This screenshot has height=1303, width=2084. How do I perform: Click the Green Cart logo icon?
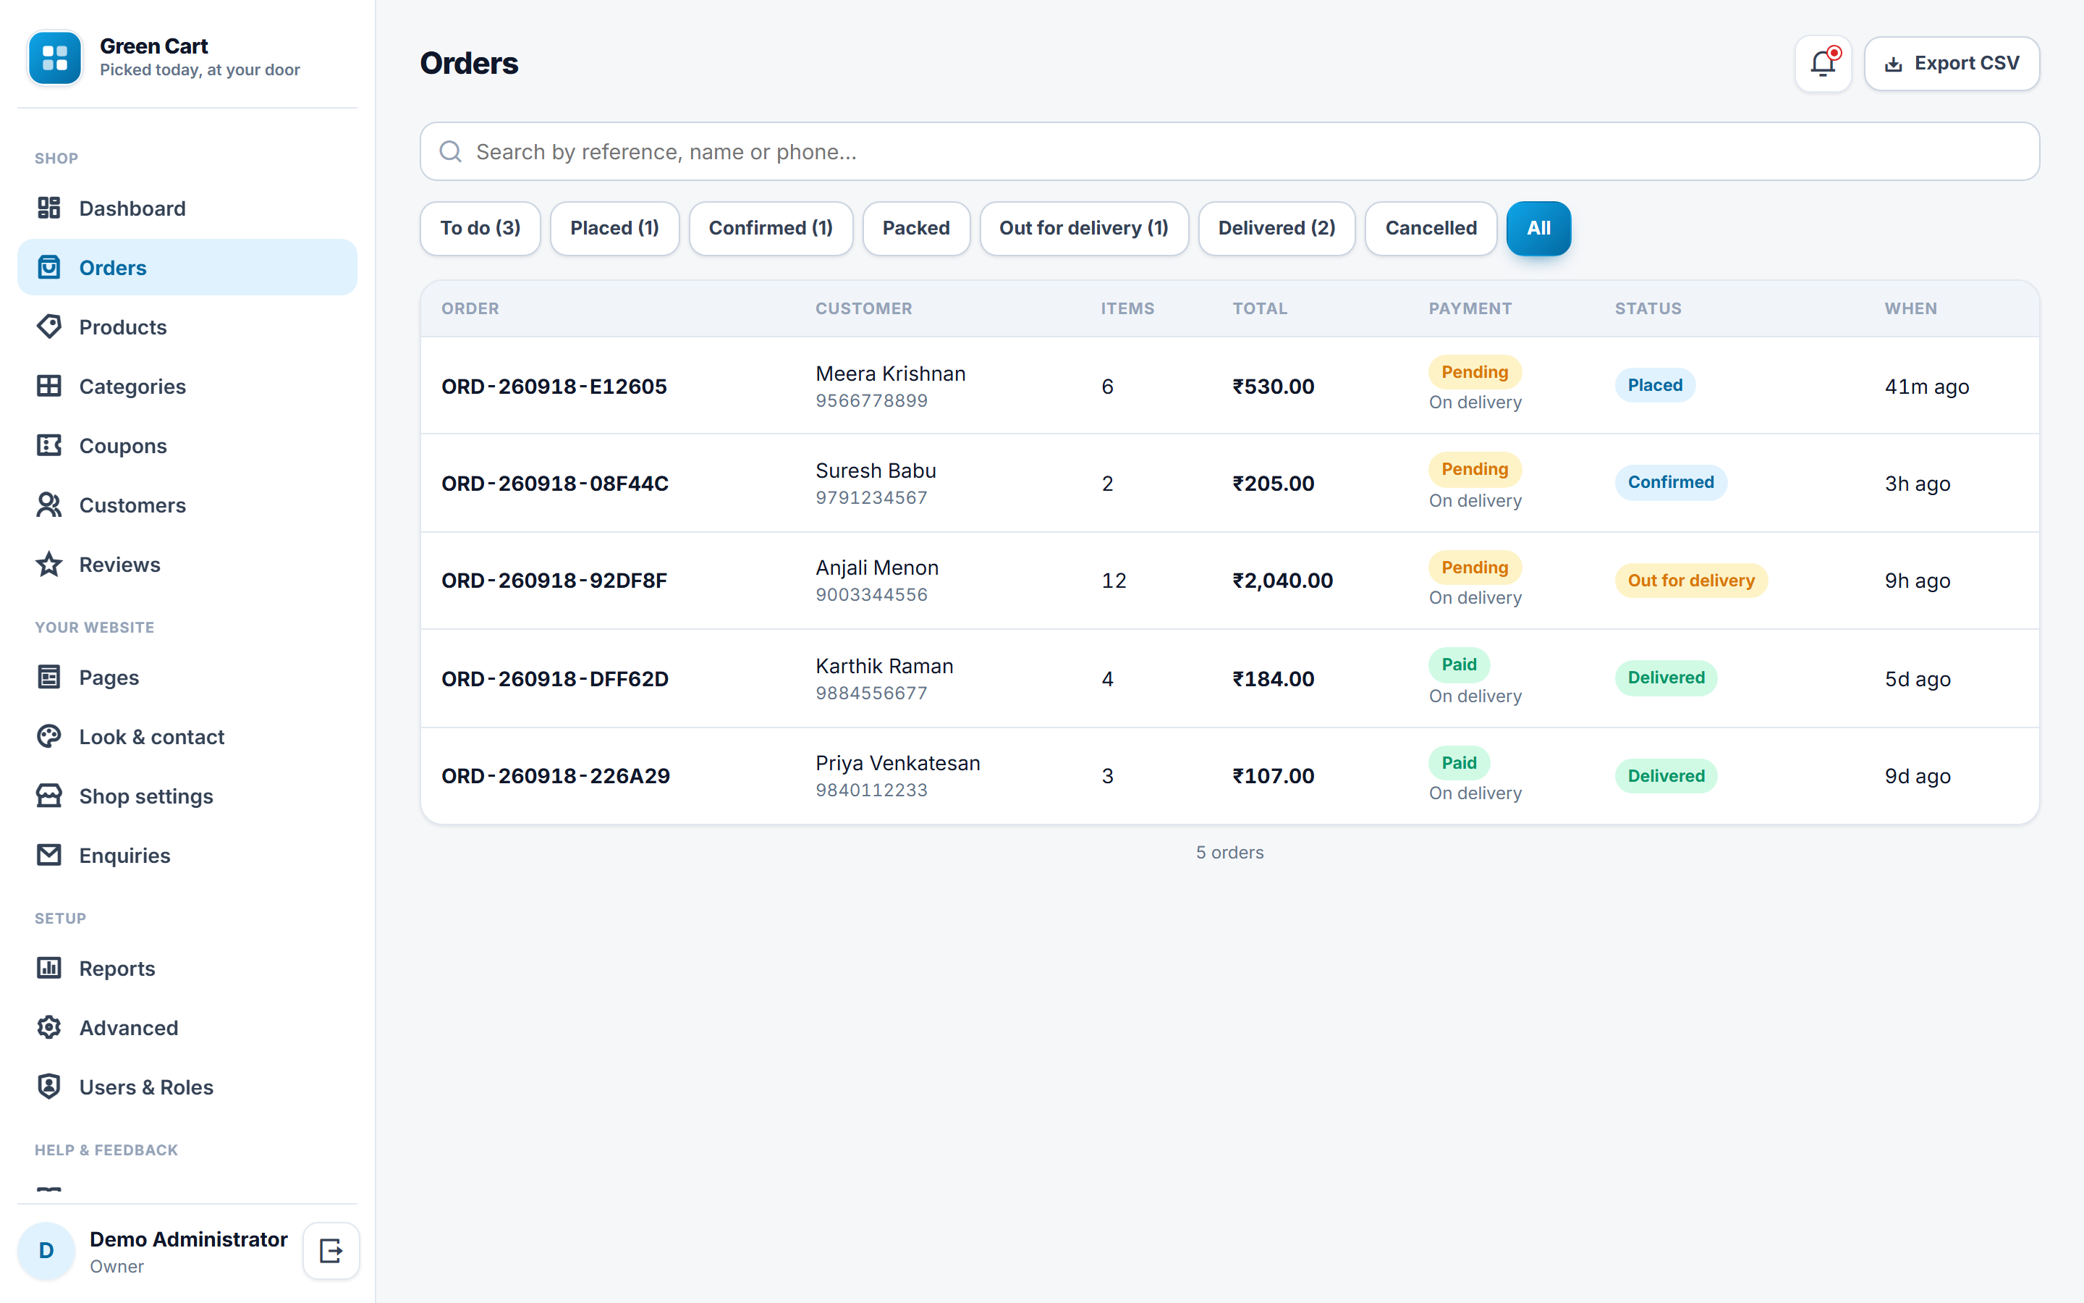(x=55, y=58)
